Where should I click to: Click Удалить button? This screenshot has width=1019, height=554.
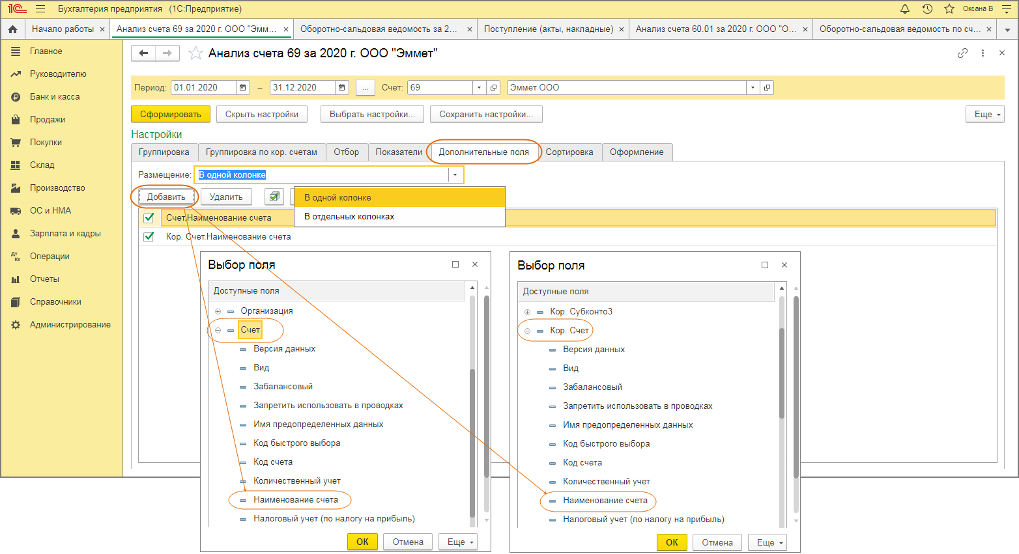coord(226,197)
